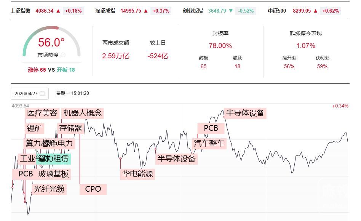Click red up arrow next to 上证指数 price
The height and width of the screenshot is (221, 361).
[58, 11]
